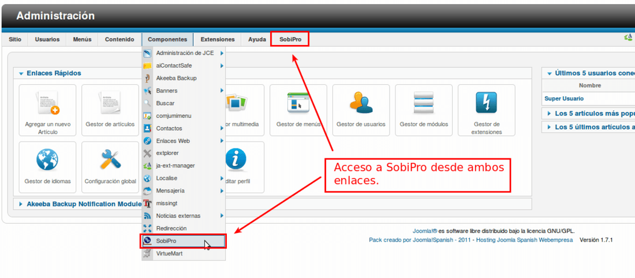Click the Localise globe icon
Viewport: 635px width, 278px height.
coord(147,179)
